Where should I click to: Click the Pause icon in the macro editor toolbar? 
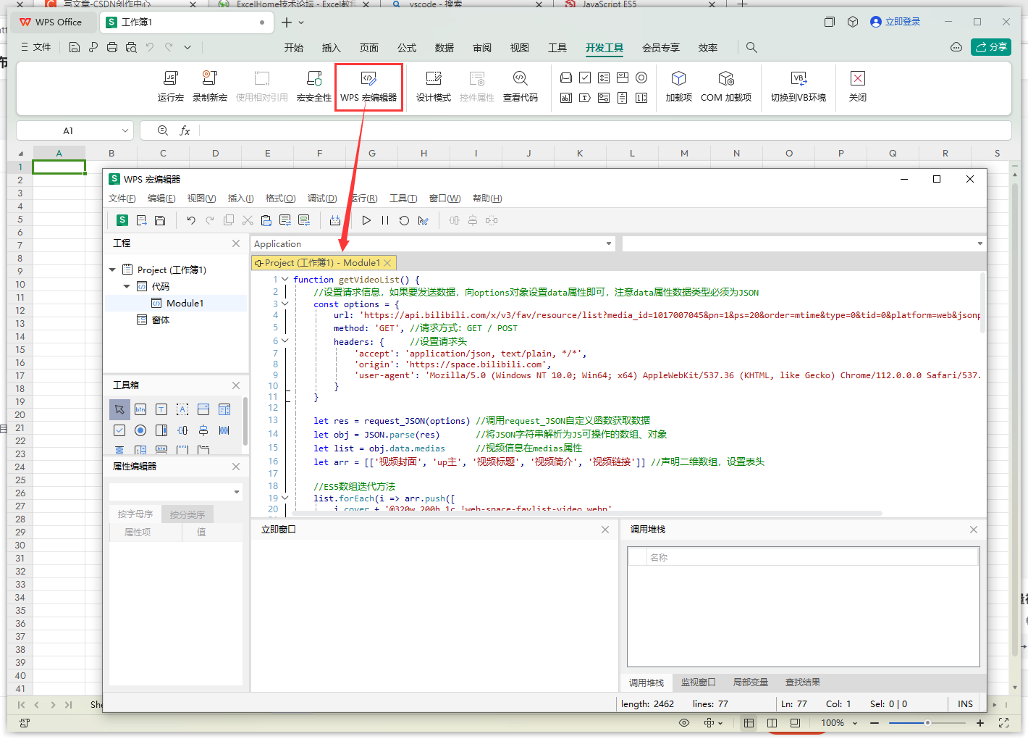tap(385, 220)
